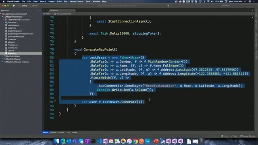This screenshot has width=258, height=145.
Task: Open the Version Control menu
Action: click(x=77, y=2)
